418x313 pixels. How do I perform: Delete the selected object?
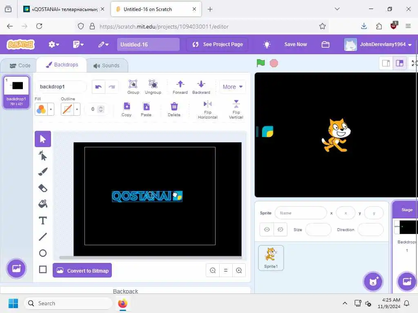click(174, 109)
